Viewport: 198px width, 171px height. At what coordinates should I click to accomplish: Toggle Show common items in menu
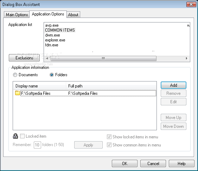pos(109,145)
